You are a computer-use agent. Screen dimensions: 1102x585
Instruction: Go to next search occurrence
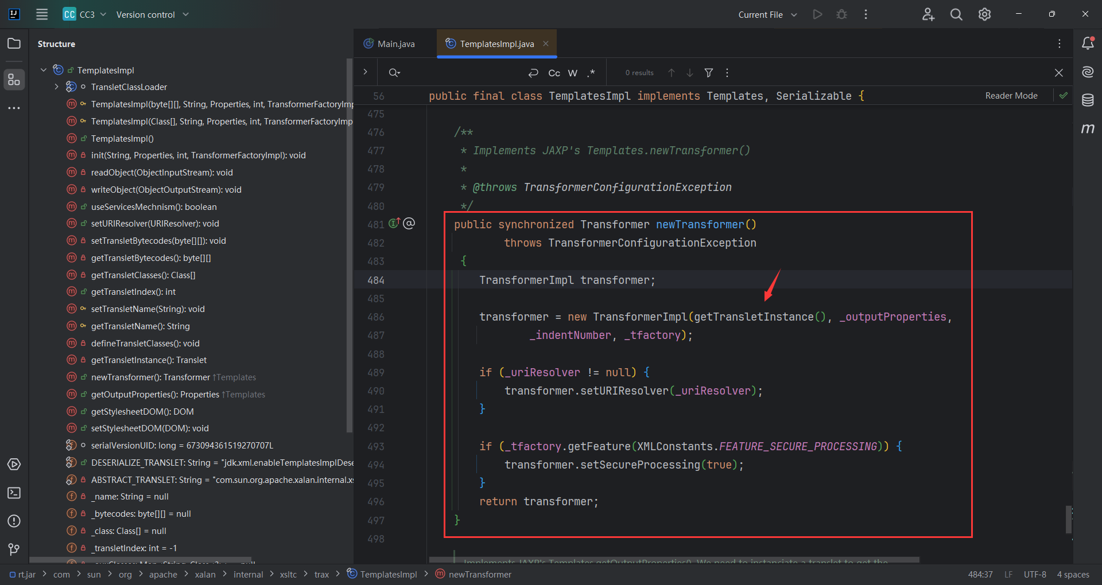(690, 73)
